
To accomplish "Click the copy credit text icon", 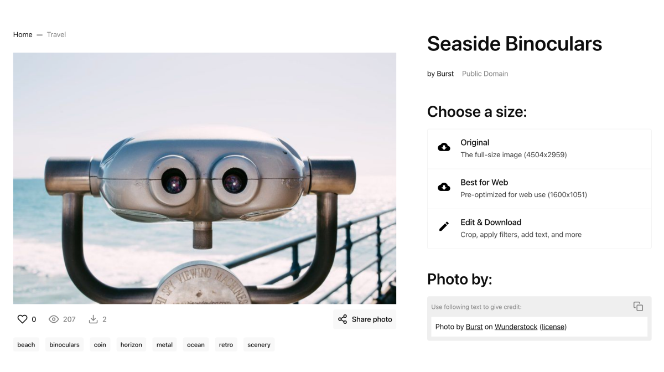I will coord(638,306).
